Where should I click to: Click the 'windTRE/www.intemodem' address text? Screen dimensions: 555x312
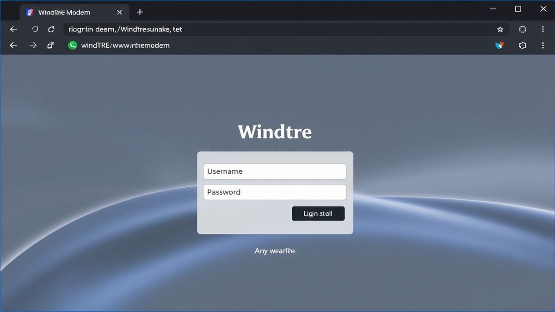tap(125, 45)
